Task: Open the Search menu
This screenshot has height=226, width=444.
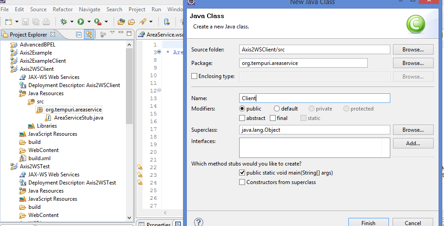Action: point(114,9)
